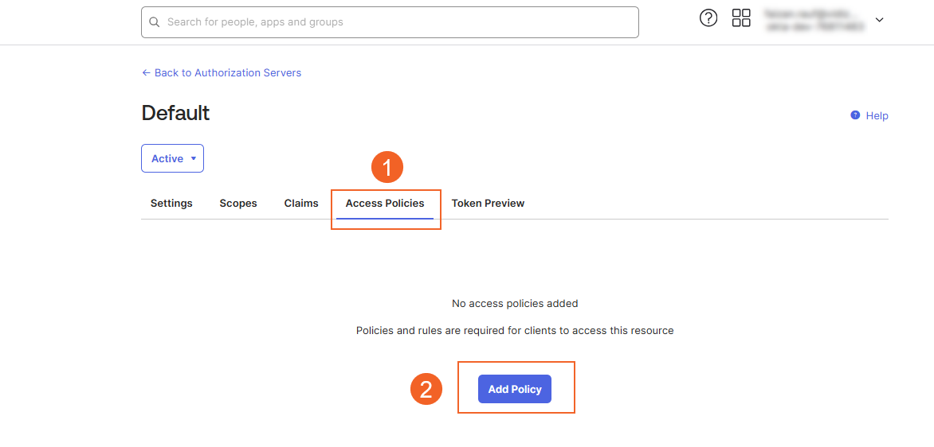Screen dimensions: 934x447
Task: Click the left arrow icon beside Back link
Action: point(146,72)
